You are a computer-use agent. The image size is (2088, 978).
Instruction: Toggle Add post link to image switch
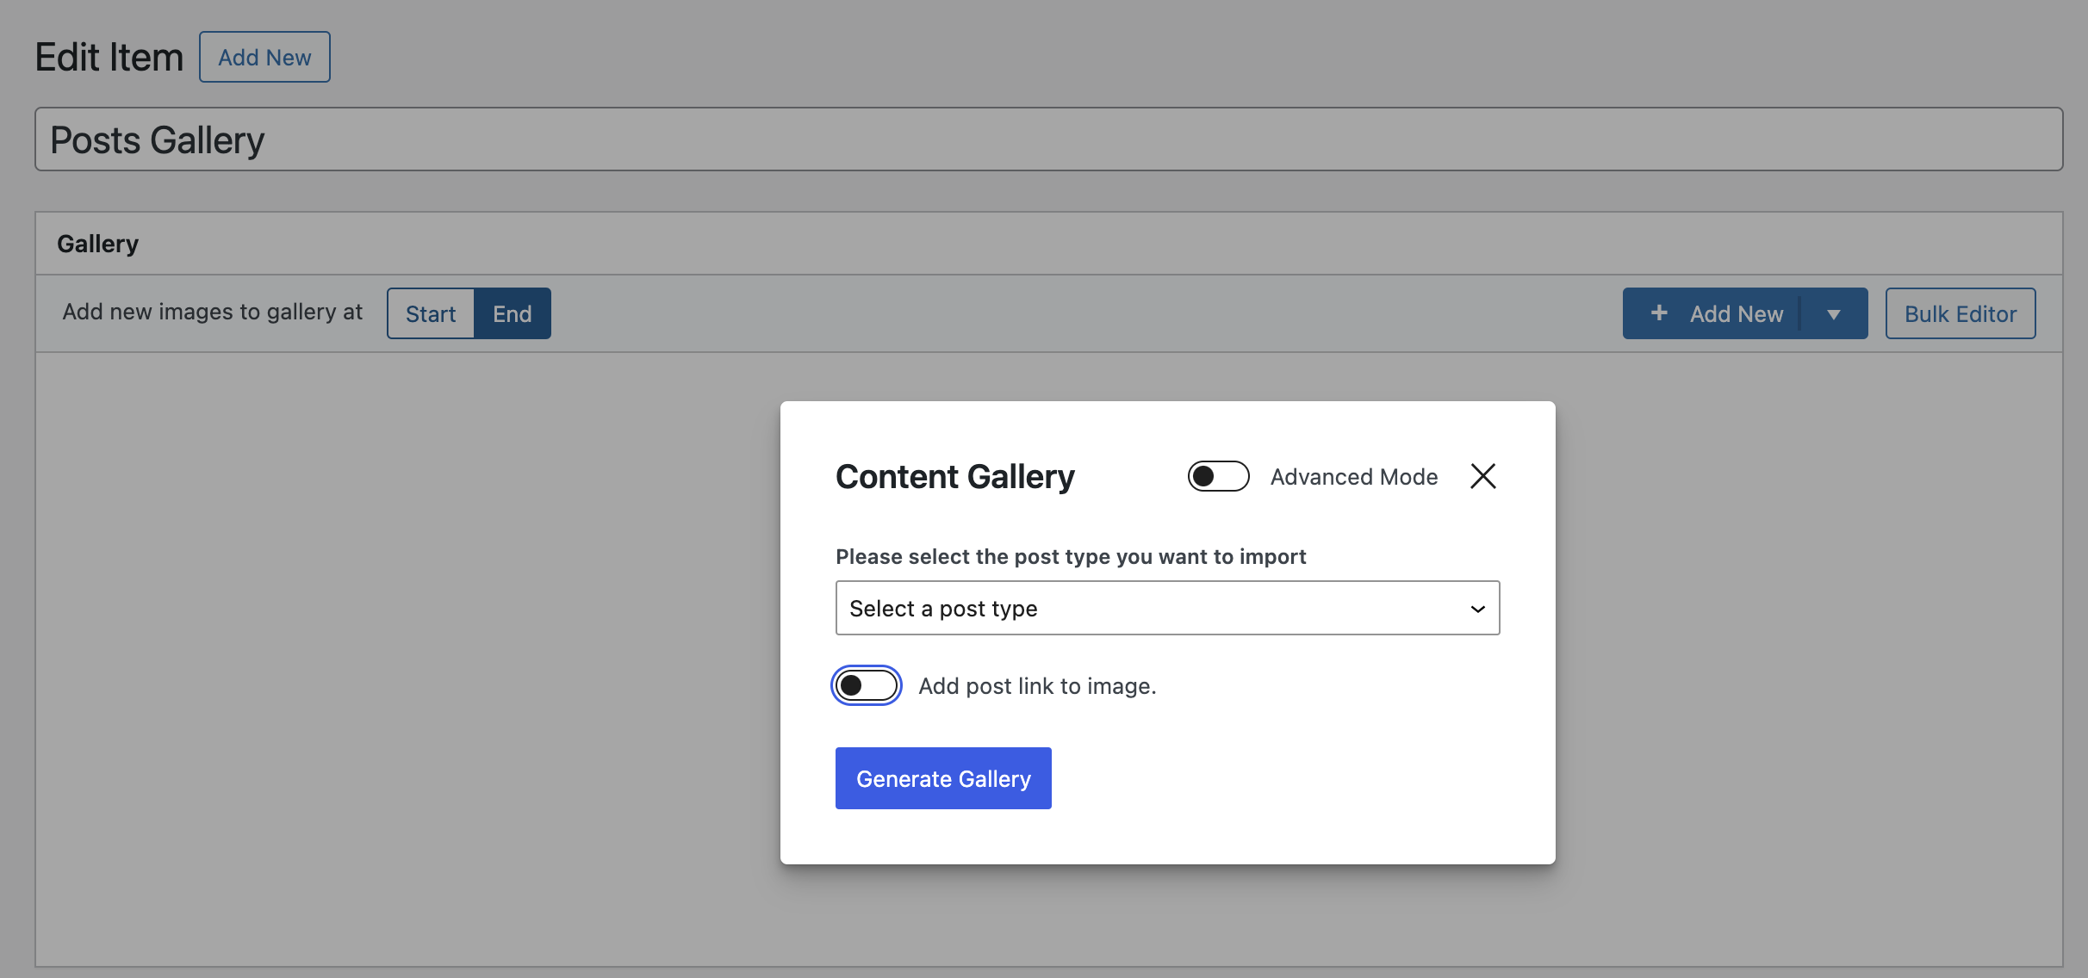click(867, 685)
